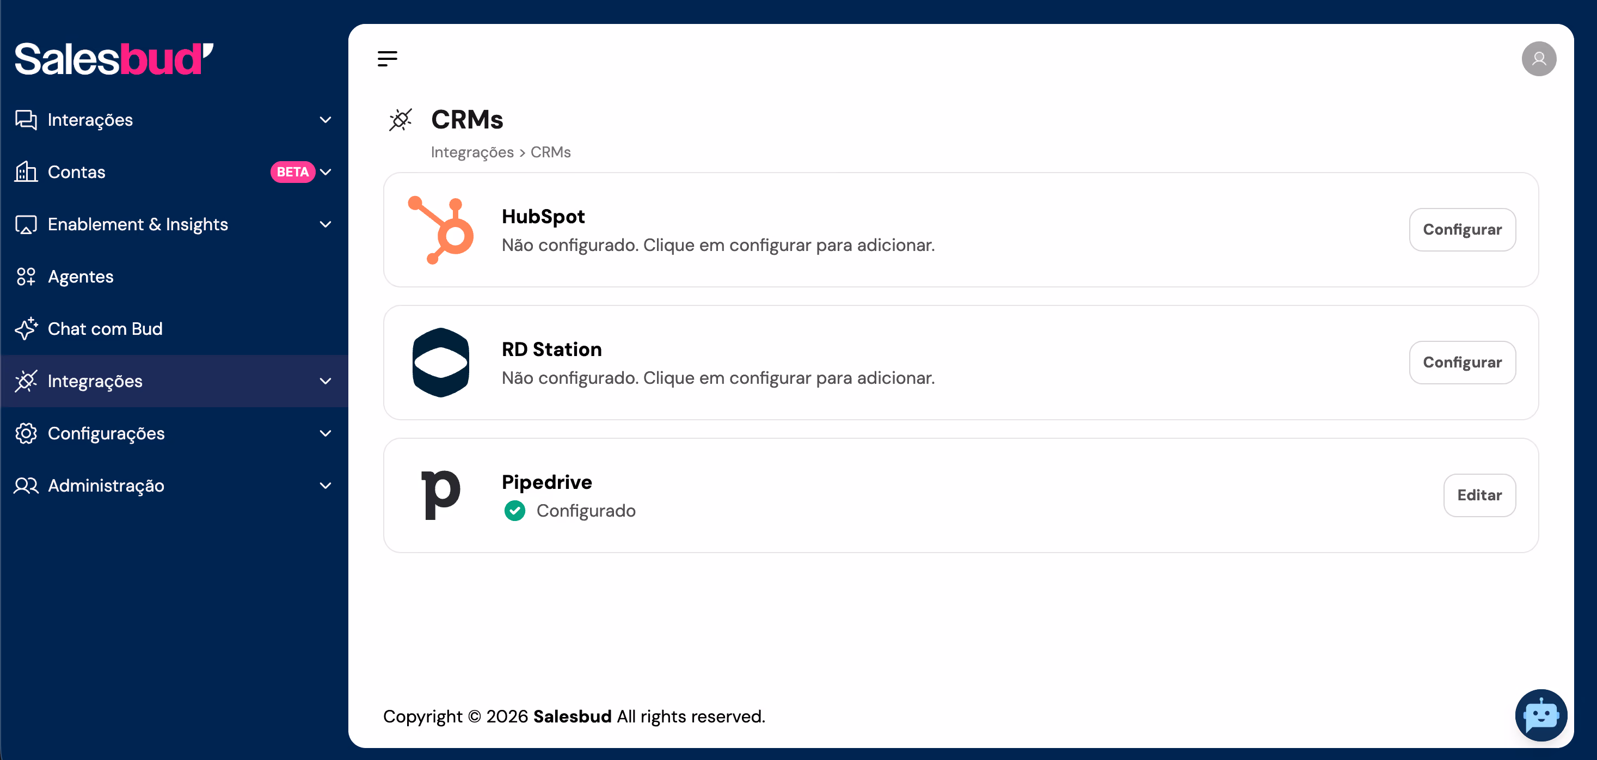Toggle the hamburger sidebar menu icon
The width and height of the screenshot is (1597, 760).
(x=387, y=59)
